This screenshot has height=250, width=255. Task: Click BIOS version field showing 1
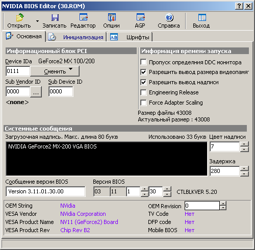coord(134,191)
